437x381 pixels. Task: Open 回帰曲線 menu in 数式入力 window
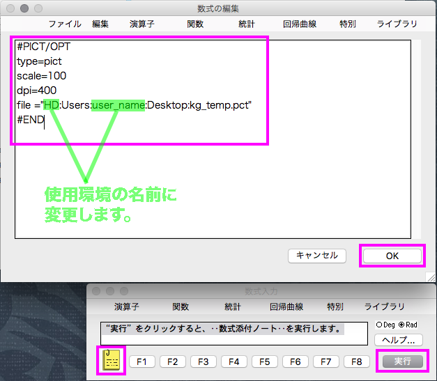tap(286, 306)
